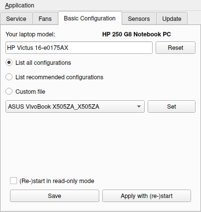Viewport: 201px width, 212px height.
Task: Click the read-only mode label text
Action: (57, 181)
